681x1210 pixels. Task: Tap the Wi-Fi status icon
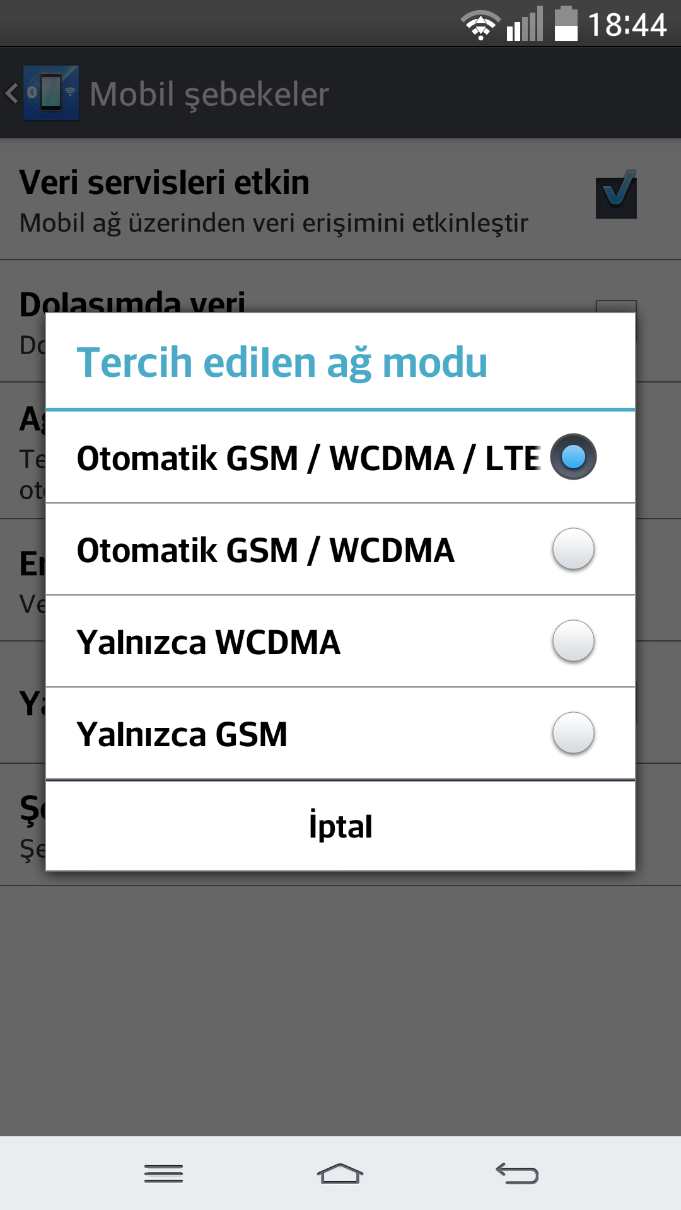point(480,25)
